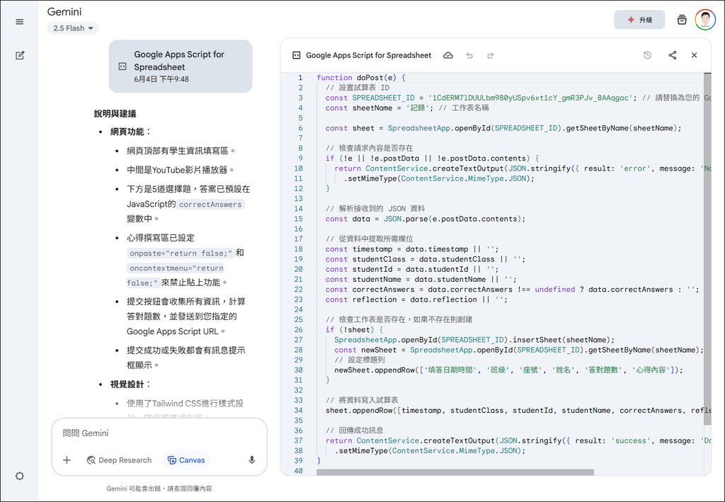
Task: Click the 網頁頂部有學生資訊填寫區 bullet
Action: [x=181, y=151]
